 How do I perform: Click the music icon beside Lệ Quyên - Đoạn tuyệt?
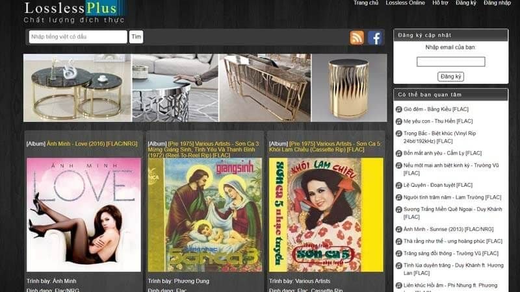coord(398,186)
